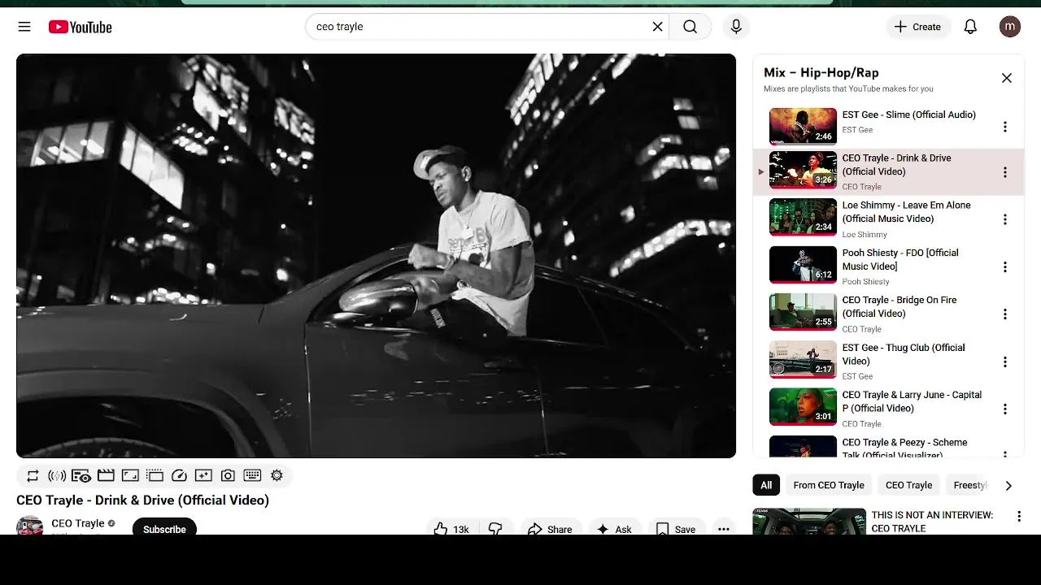Image resolution: width=1041 pixels, height=585 pixels.
Task: Go to the YouTube home logo
Action: coord(80,27)
